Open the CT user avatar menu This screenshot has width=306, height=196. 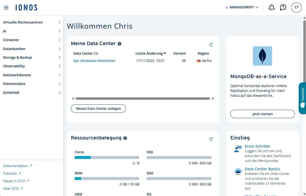tap(296, 8)
